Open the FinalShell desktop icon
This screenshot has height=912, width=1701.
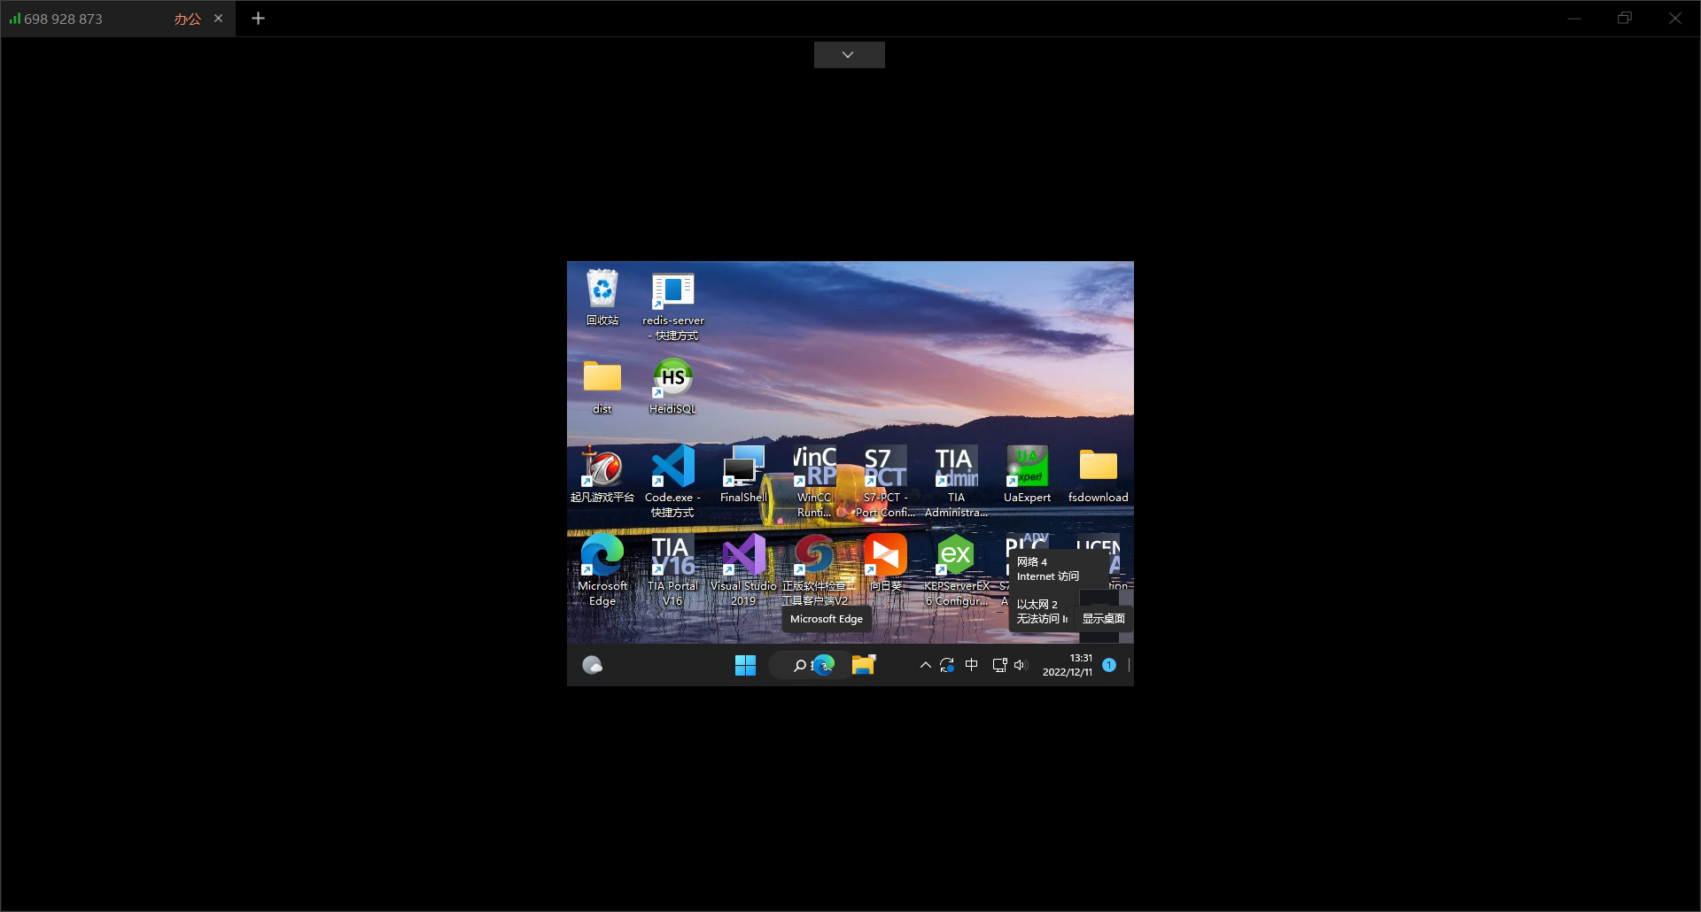(x=744, y=475)
